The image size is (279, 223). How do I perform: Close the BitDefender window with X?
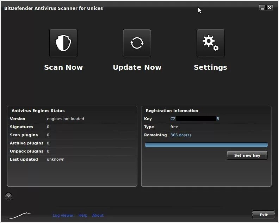270,8
